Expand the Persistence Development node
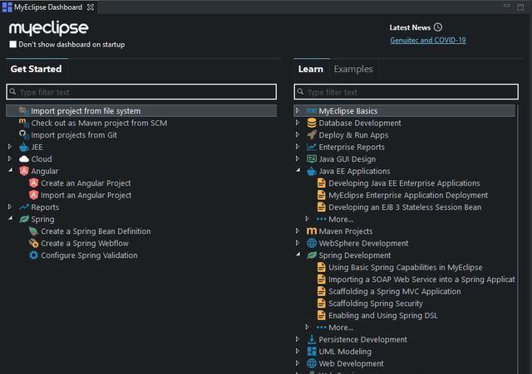 pos(298,339)
